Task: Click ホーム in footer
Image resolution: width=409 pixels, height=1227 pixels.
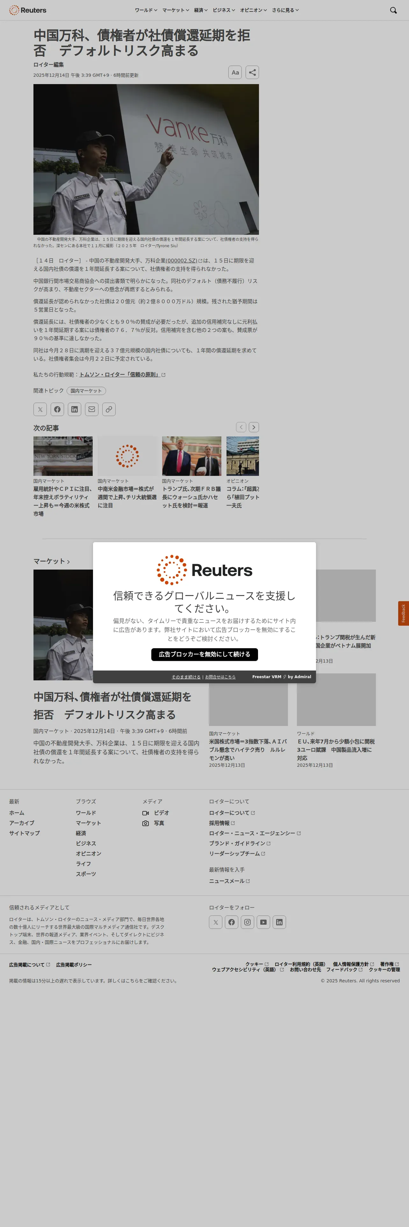Action: click(17, 813)
